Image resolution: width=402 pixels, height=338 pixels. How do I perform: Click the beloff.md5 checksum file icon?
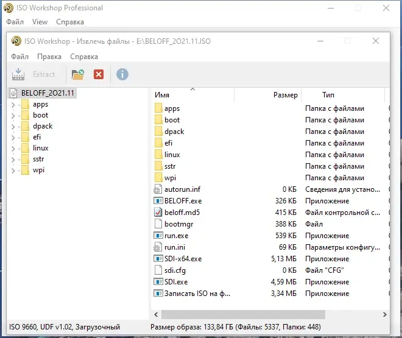click(x=158, y=212)
